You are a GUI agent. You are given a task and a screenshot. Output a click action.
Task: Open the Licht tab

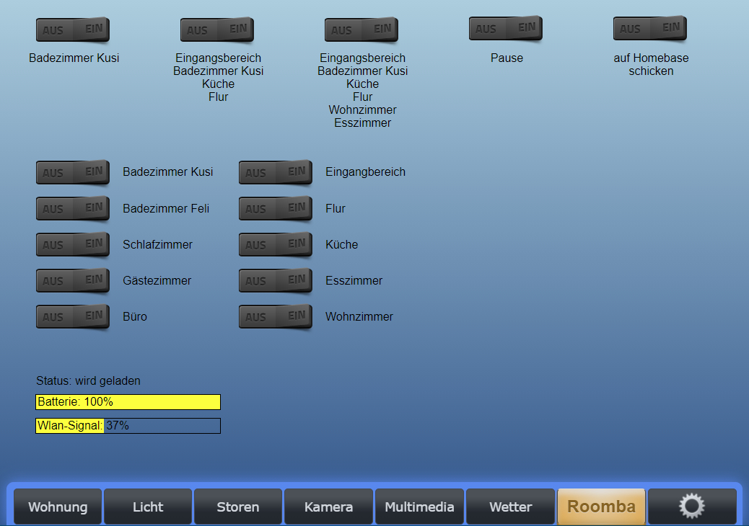pyautogui.click(x=148, y=507)
